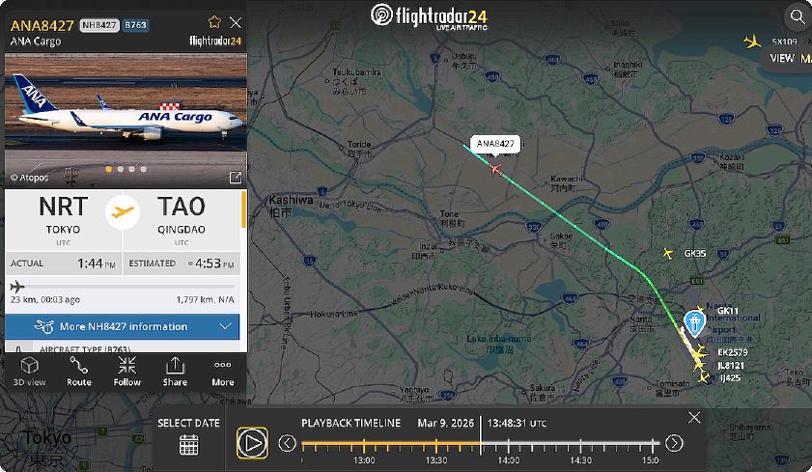
Task: Expand More NH8427 information
Action: click(123, 326)
